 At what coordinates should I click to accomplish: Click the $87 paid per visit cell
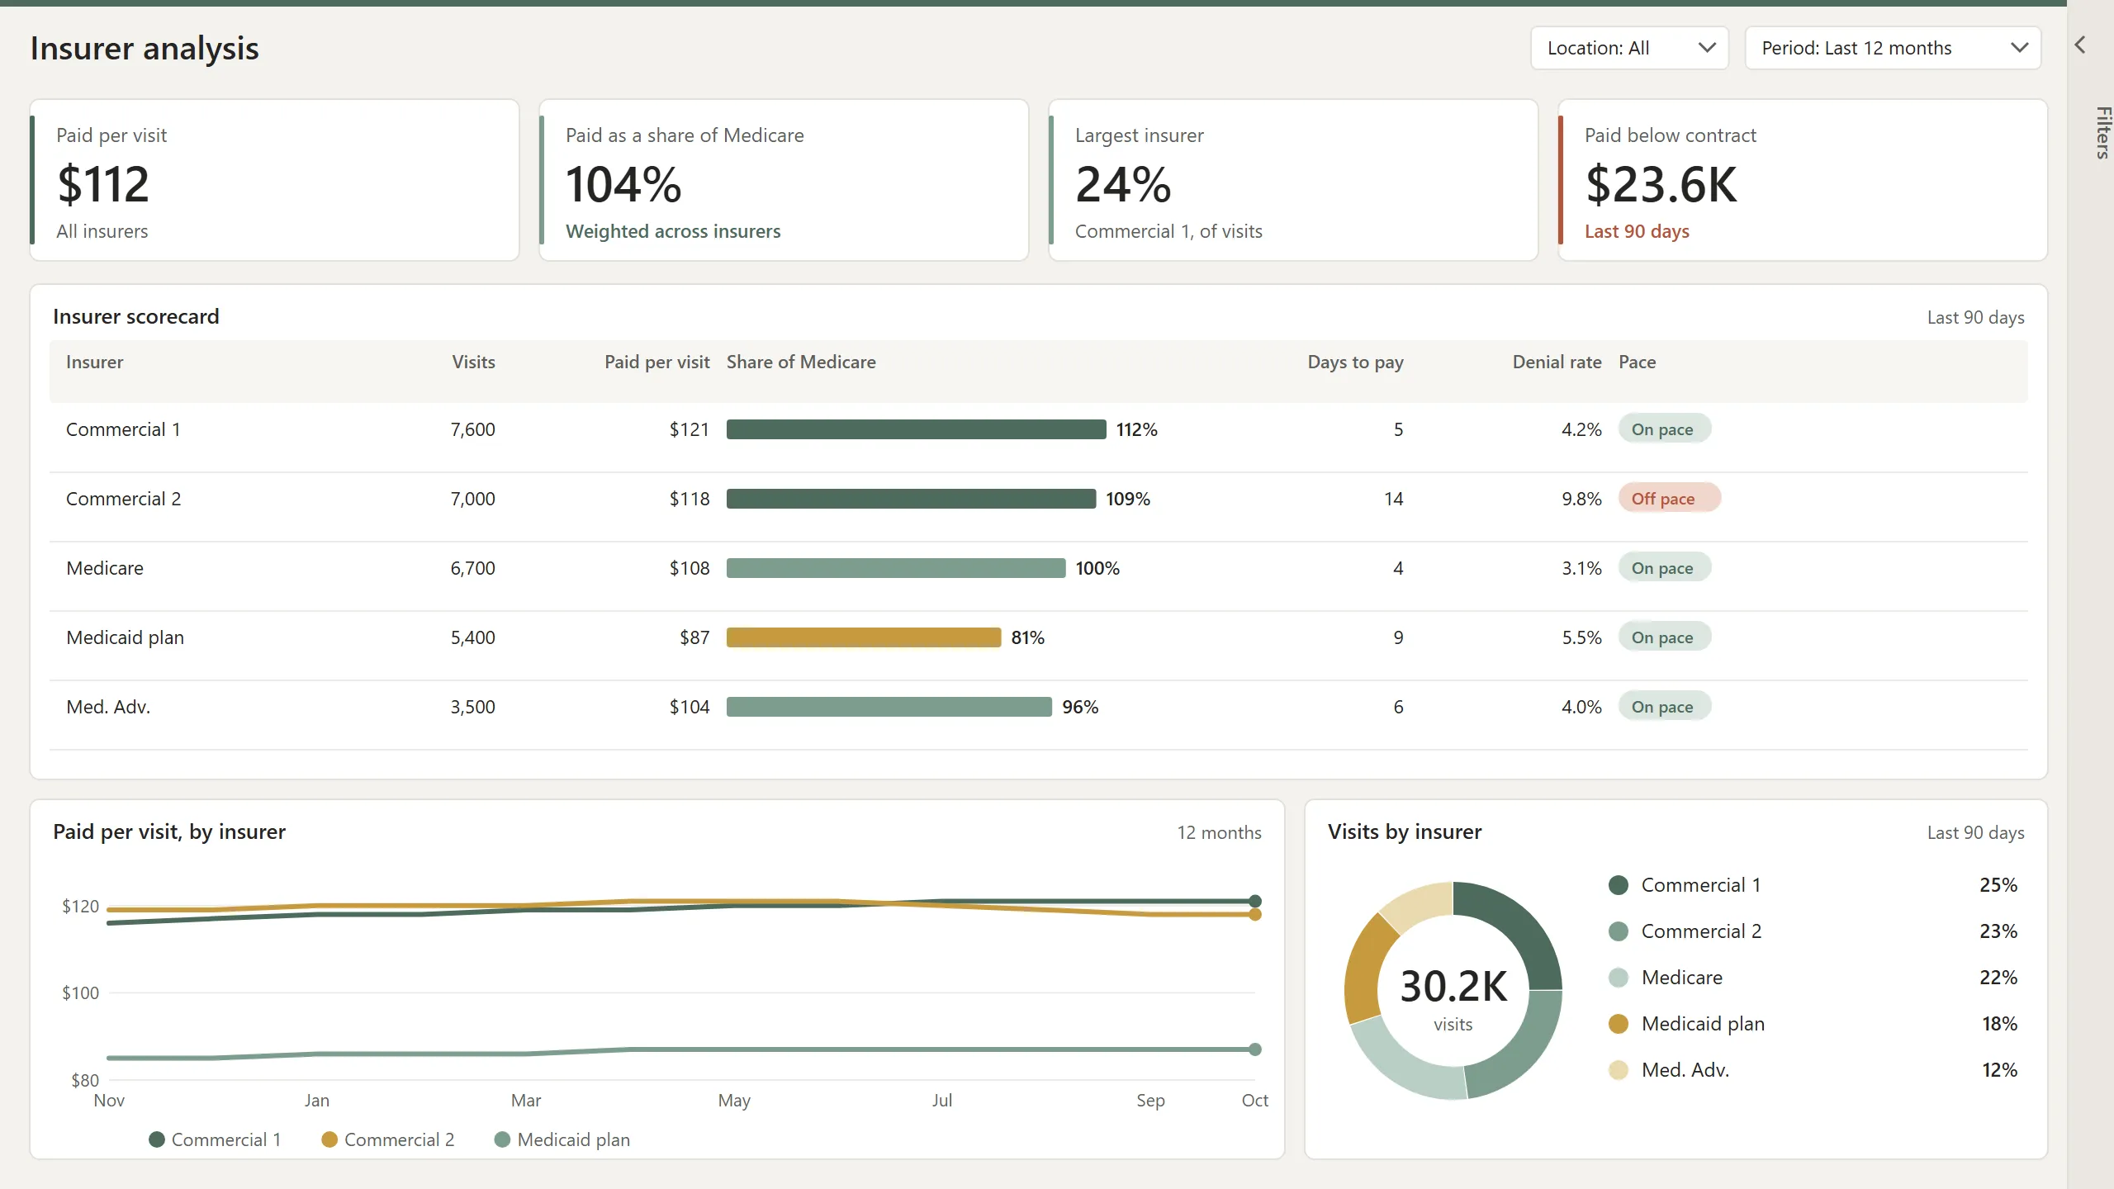[694, 637]
